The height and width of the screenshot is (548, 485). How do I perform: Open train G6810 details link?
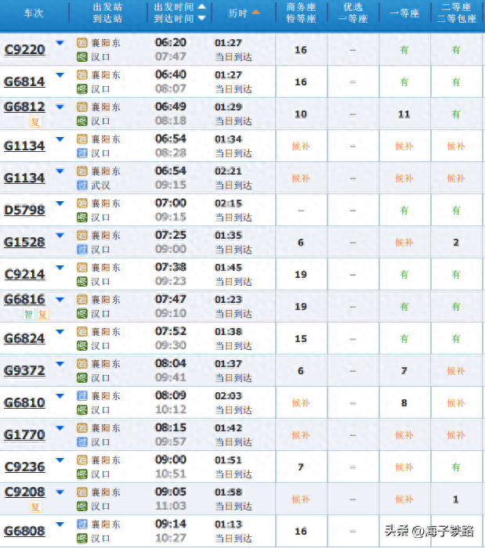coord(24,402)
